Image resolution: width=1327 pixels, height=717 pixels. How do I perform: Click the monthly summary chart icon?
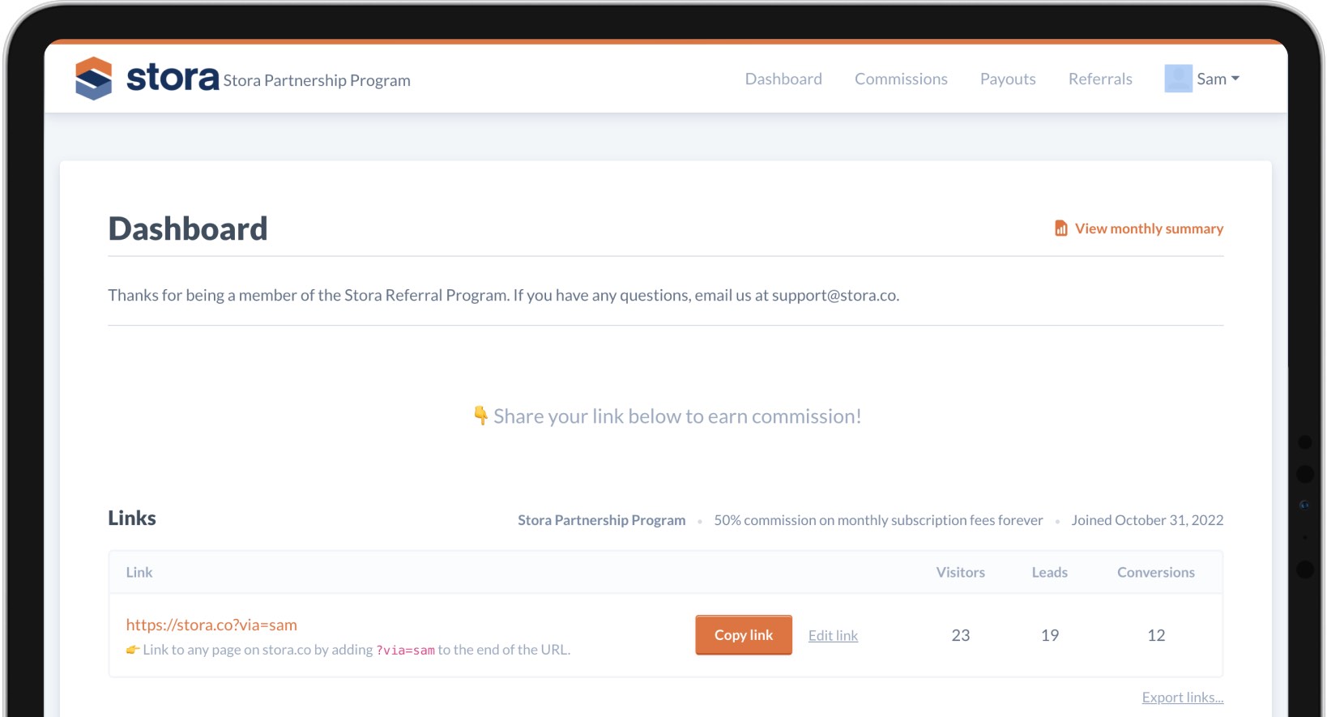point(1060,228)
